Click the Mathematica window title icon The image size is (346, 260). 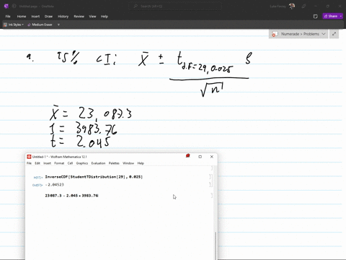(x=29, y=157)
